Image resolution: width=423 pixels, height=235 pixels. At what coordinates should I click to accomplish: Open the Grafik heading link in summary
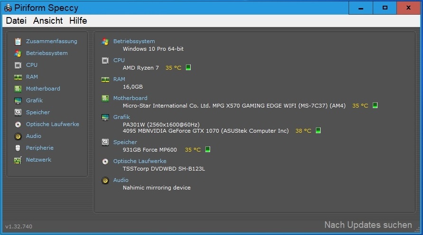tap(122, 117)
